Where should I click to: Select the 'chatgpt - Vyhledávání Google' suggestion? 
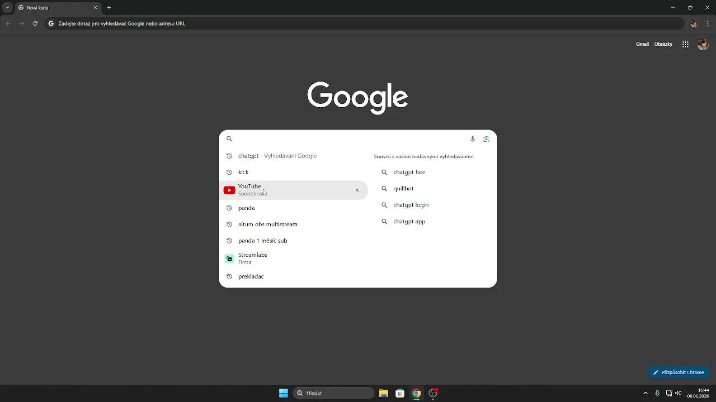tap(293, 156)
